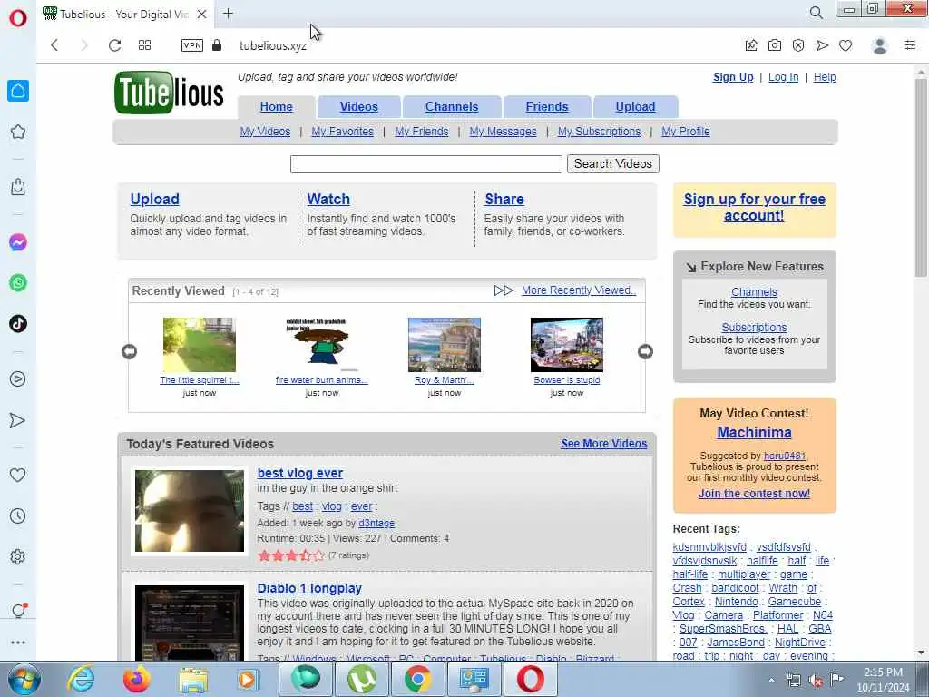Switch to the Upload tab
The height and width of the screenshot is (697, 929).
point(635,107)
